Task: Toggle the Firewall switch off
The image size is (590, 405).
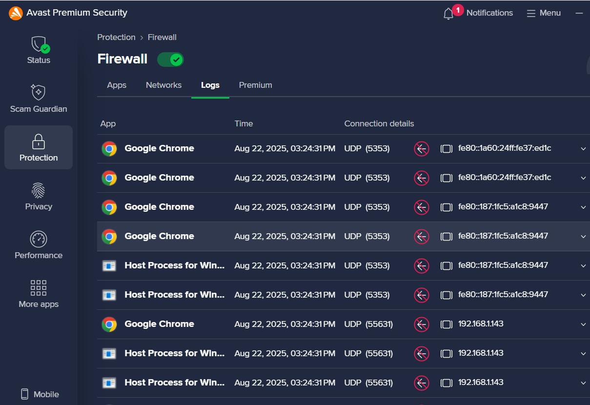Action: point(170,60)
